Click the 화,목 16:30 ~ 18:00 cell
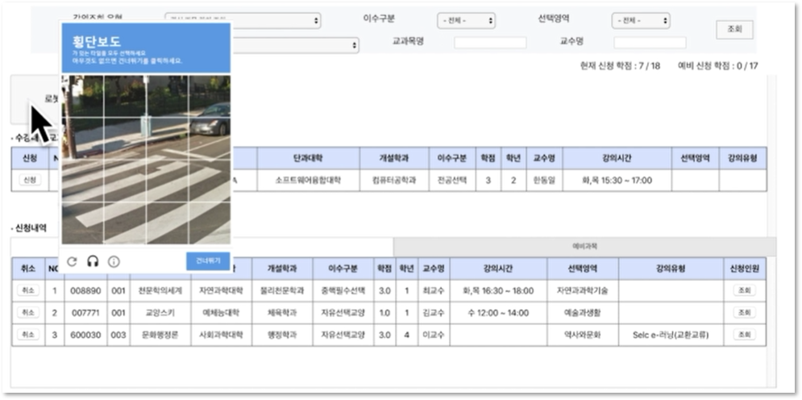The width and height of the screenshot is (802, 400). coord(497,290)
